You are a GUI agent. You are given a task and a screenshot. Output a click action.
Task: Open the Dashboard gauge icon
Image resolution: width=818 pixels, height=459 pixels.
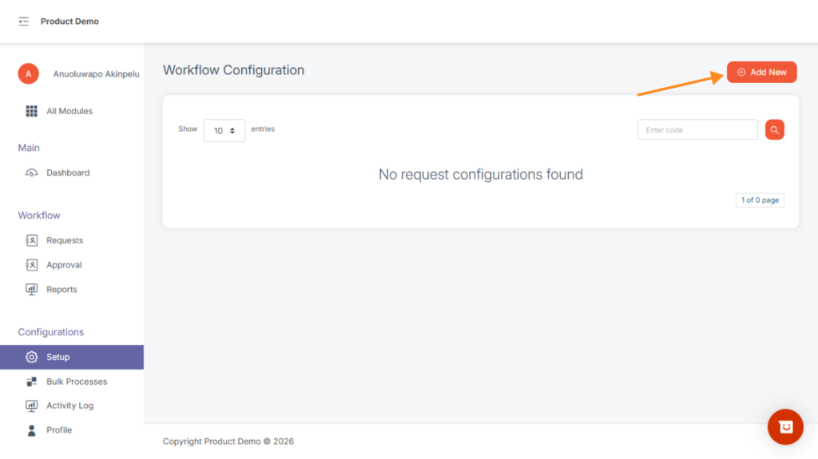click(32, 172)
